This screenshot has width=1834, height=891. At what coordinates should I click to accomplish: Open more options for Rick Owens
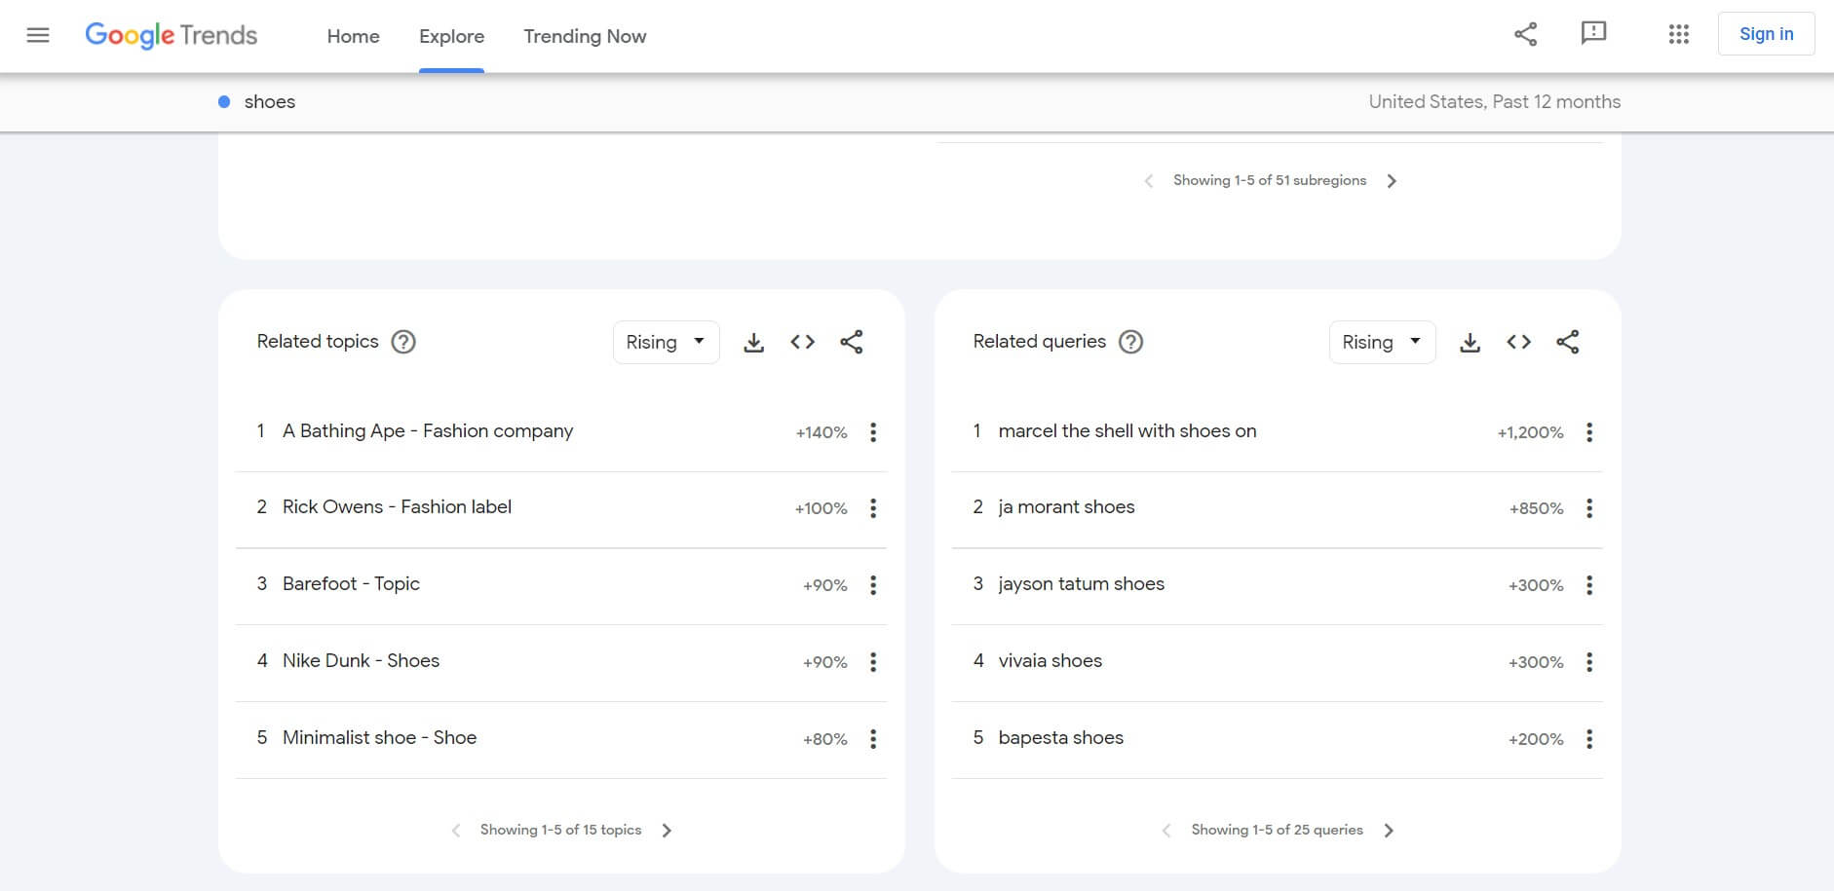[873, 508]
